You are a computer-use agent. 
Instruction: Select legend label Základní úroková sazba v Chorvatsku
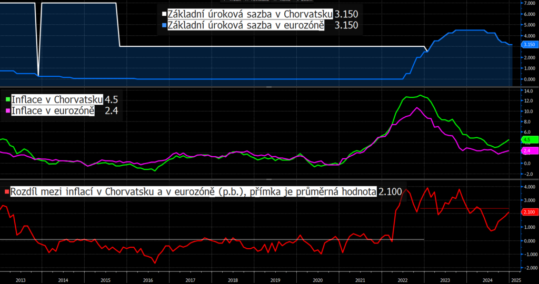pos(250,14)
